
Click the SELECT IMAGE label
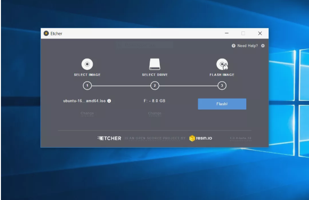pos(87,75)
